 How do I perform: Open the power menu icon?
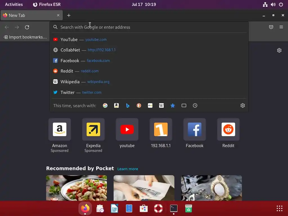281,4
